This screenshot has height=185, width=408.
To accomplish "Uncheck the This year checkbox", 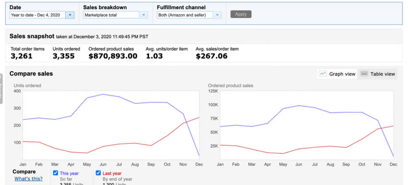I will click(x=56, y=173).
